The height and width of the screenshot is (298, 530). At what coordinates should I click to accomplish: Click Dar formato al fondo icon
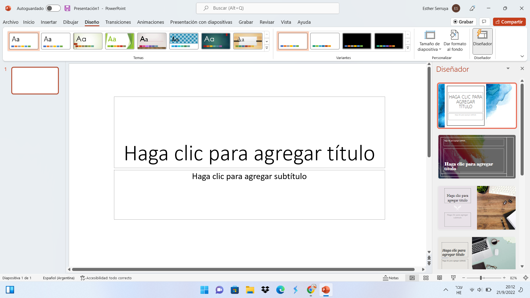click(454, 35)
